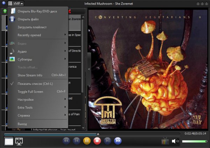Expand the Справка submenu arrow
Viewport: 210px width, 148px height.
pyautogui.click(x=65, y=115)
